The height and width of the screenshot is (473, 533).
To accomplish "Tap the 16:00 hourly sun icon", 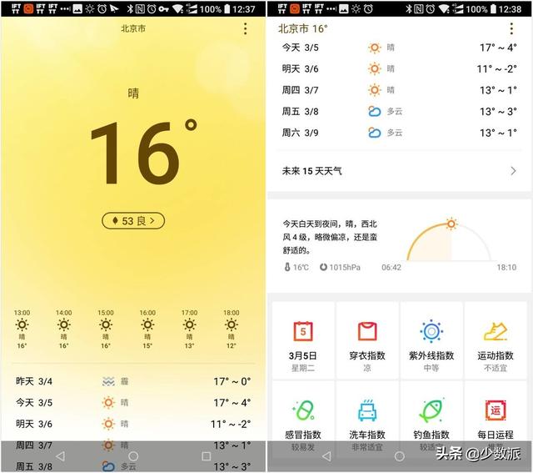I will [x=147, y=325].
